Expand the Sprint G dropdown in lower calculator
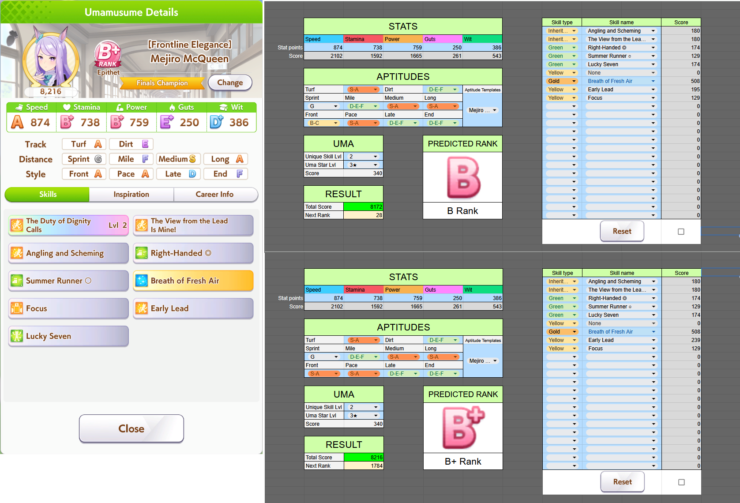Screen dimensions: 740x503 click(324, 357)
